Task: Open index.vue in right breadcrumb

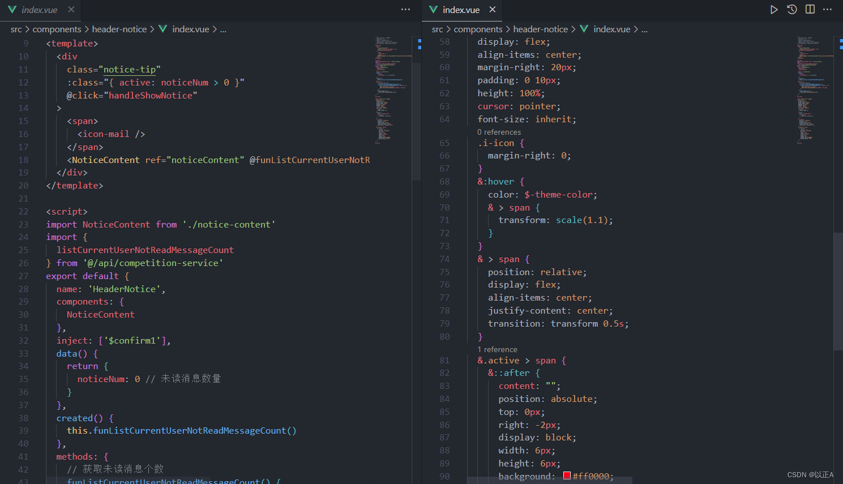Action: (612, 29)
